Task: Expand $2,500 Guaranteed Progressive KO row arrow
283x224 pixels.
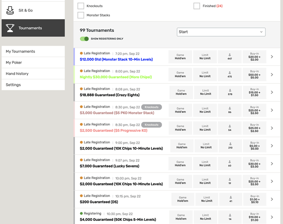Action: [272, 128]
